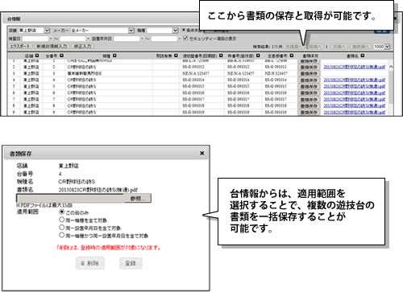Select the 同一設置年月日を全て対象 radio option
This screenshot has height=292, width=403.
pyautogui.click(x=62, y=228)
